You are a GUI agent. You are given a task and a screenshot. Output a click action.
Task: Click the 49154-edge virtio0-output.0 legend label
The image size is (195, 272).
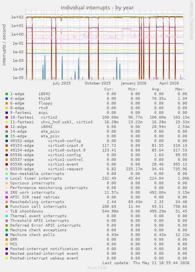click(x=48, y=150)
